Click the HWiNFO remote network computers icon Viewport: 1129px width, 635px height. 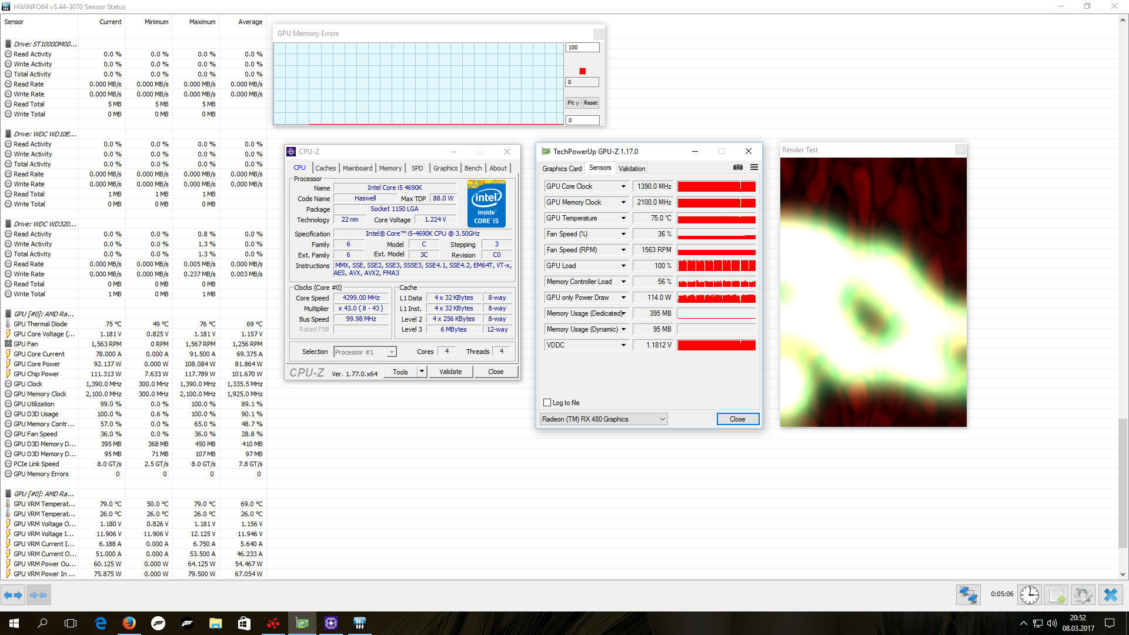point(968,595)
